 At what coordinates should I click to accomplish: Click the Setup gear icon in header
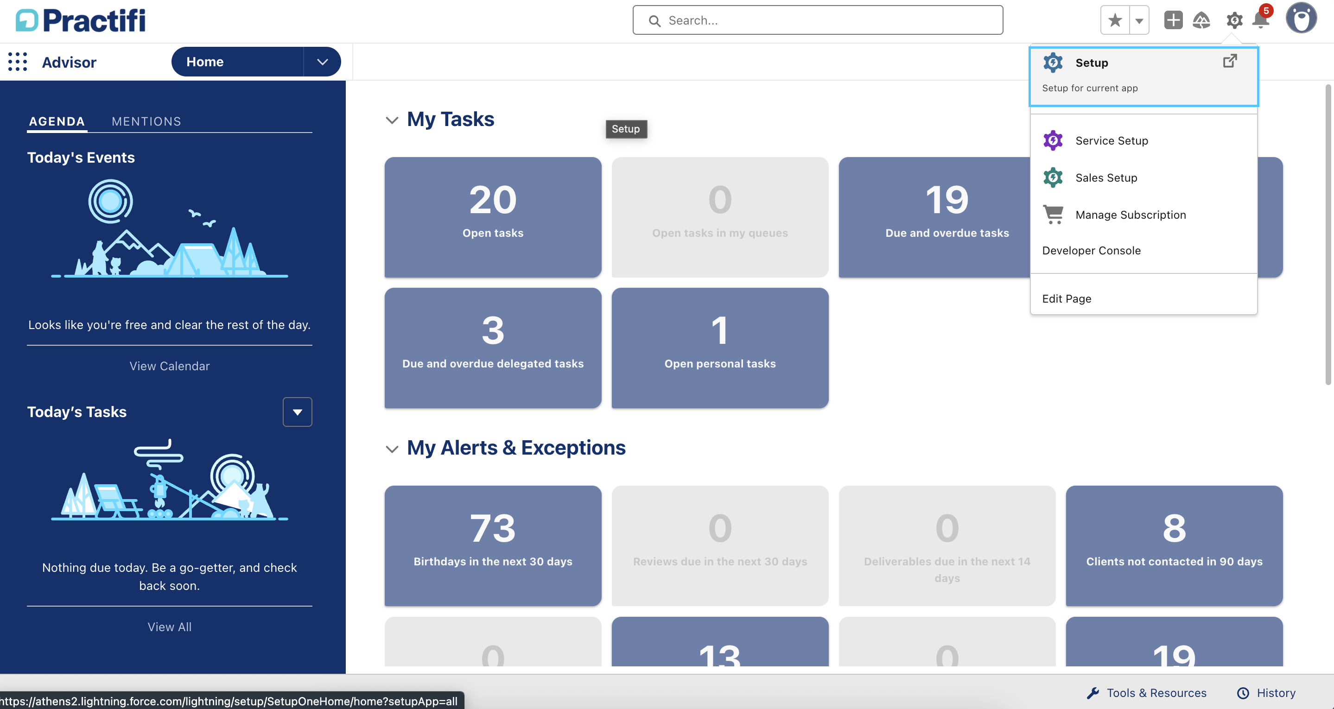[x=1234, y=20]
